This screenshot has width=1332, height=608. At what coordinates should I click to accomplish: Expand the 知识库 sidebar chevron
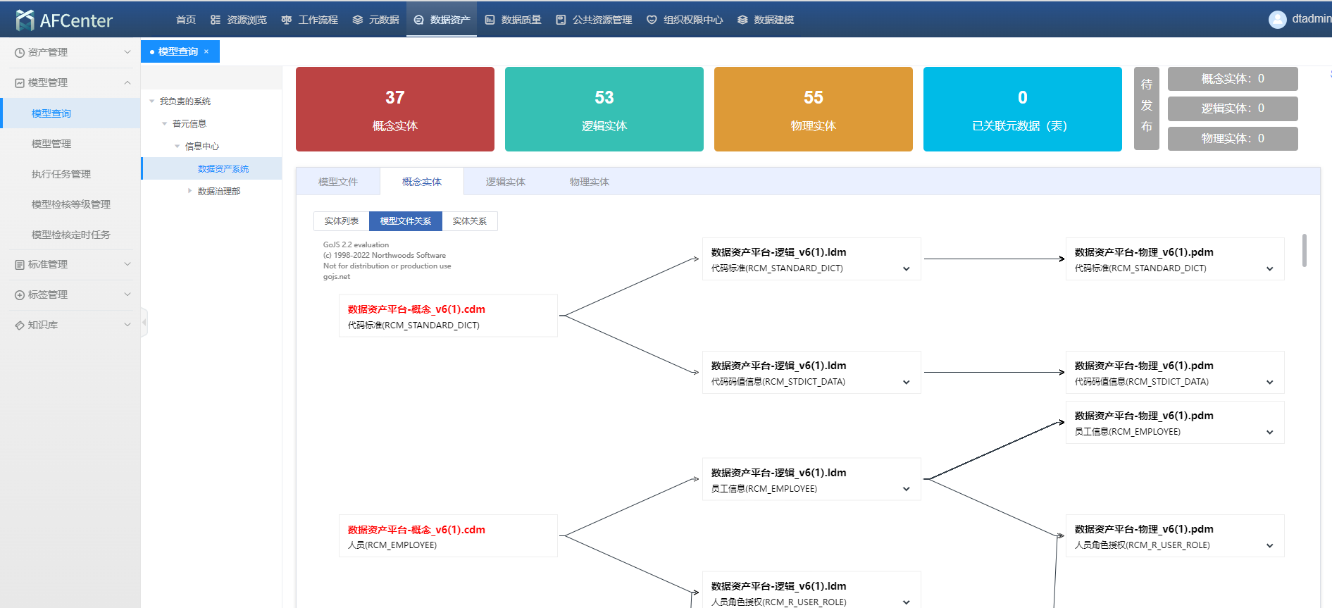[127, 325]
